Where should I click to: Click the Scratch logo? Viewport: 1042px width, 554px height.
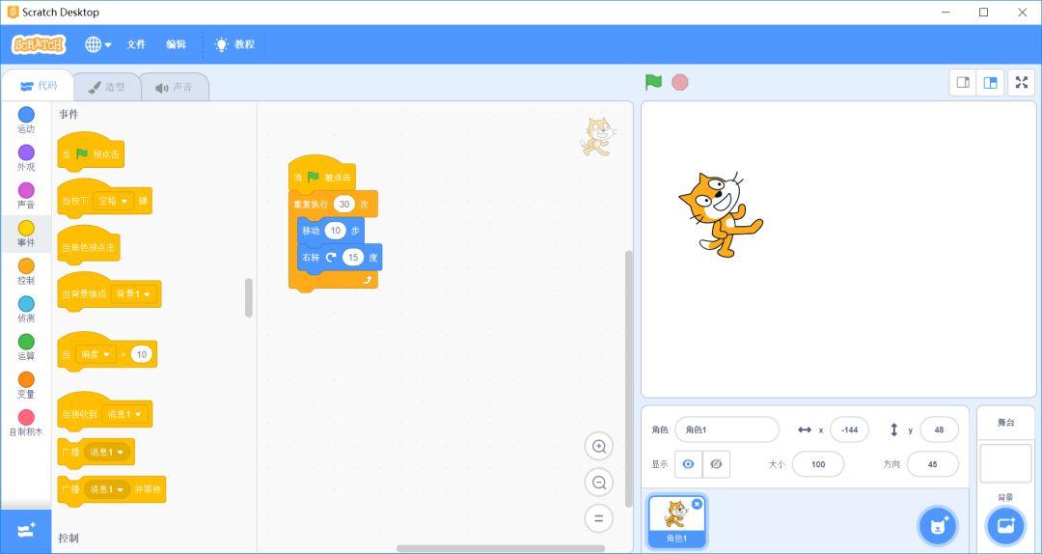tap(39, 44)
